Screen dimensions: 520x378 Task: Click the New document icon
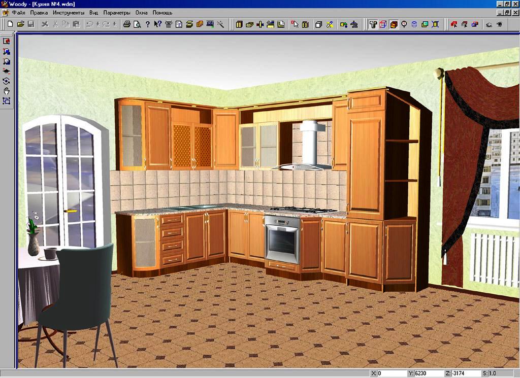(x=10, y=24)
